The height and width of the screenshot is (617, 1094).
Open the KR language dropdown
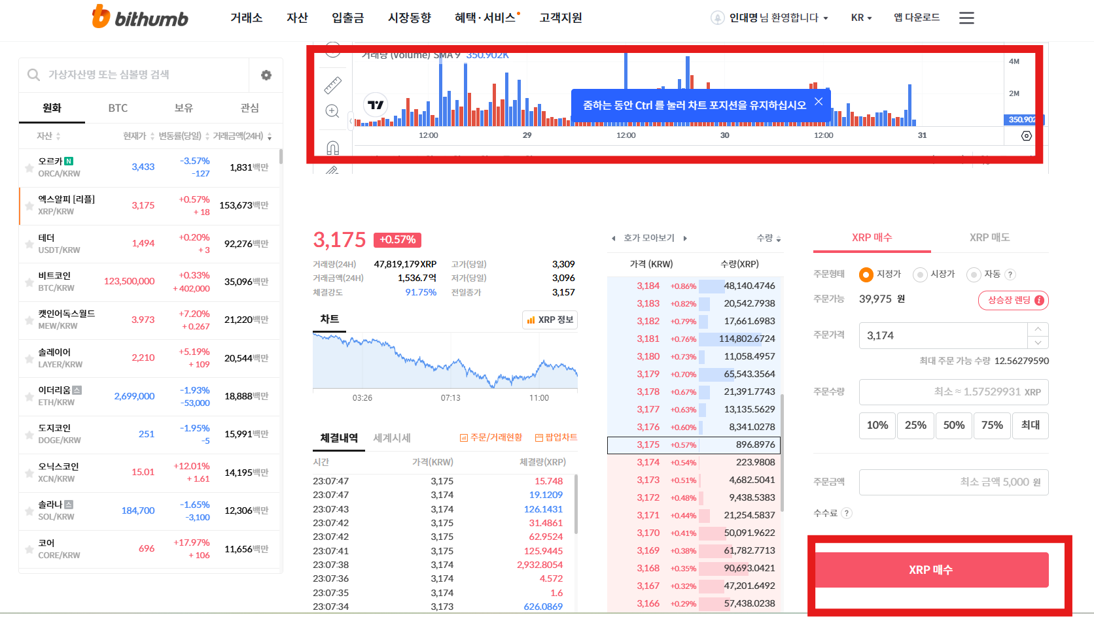[x=861, y=18]
